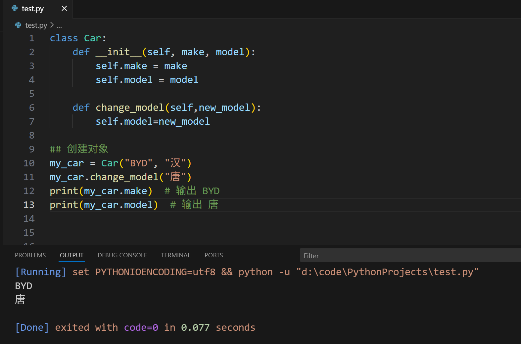Click line number 1 in the gutter
The image size is (521, 344).
click(x=32, y=38)
